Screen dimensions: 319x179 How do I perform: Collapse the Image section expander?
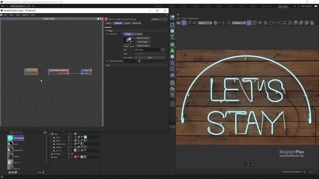[106, 31]
